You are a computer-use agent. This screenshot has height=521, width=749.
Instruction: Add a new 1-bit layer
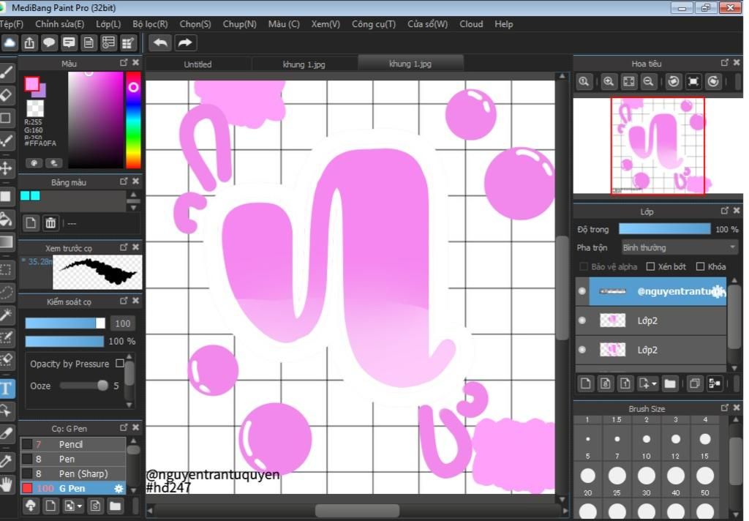(x=625, y=383)
